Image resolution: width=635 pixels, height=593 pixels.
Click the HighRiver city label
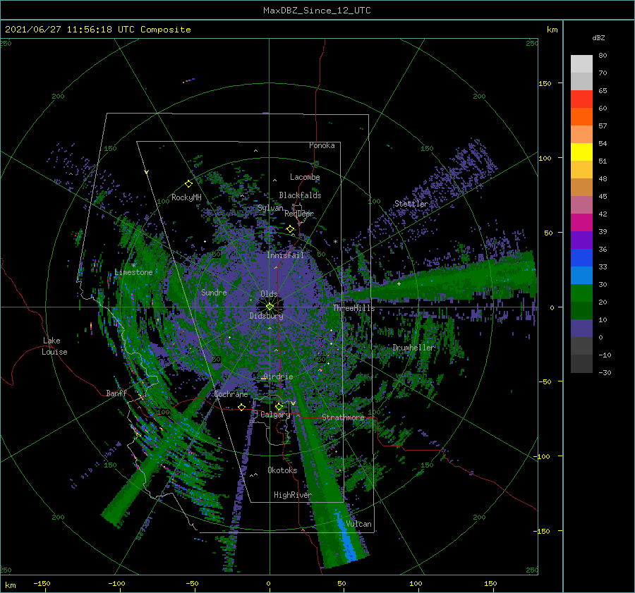tap(293, 495)
